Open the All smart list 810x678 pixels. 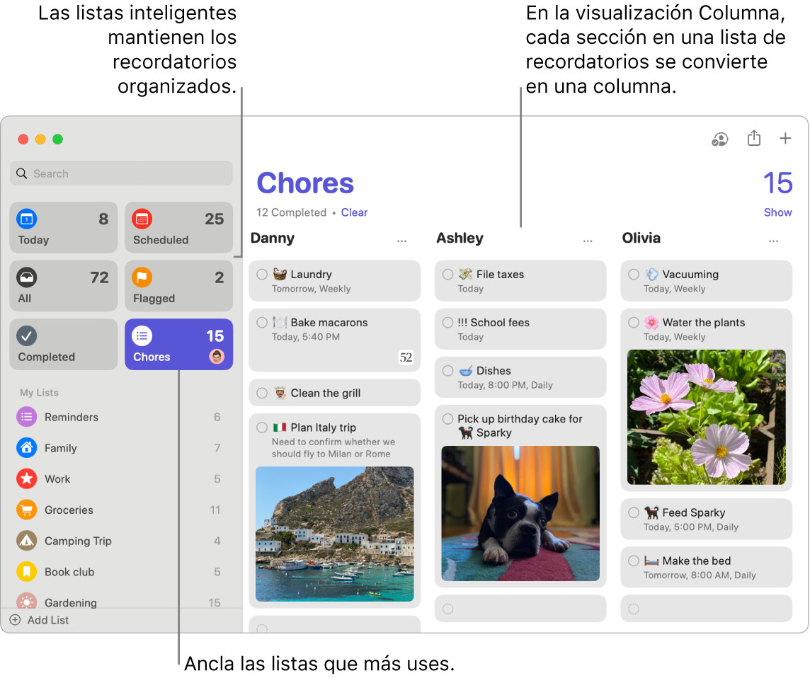[63, 286]
